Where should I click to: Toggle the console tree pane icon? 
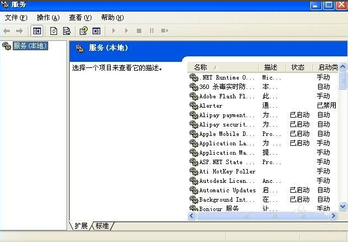(x=37, y=31)
